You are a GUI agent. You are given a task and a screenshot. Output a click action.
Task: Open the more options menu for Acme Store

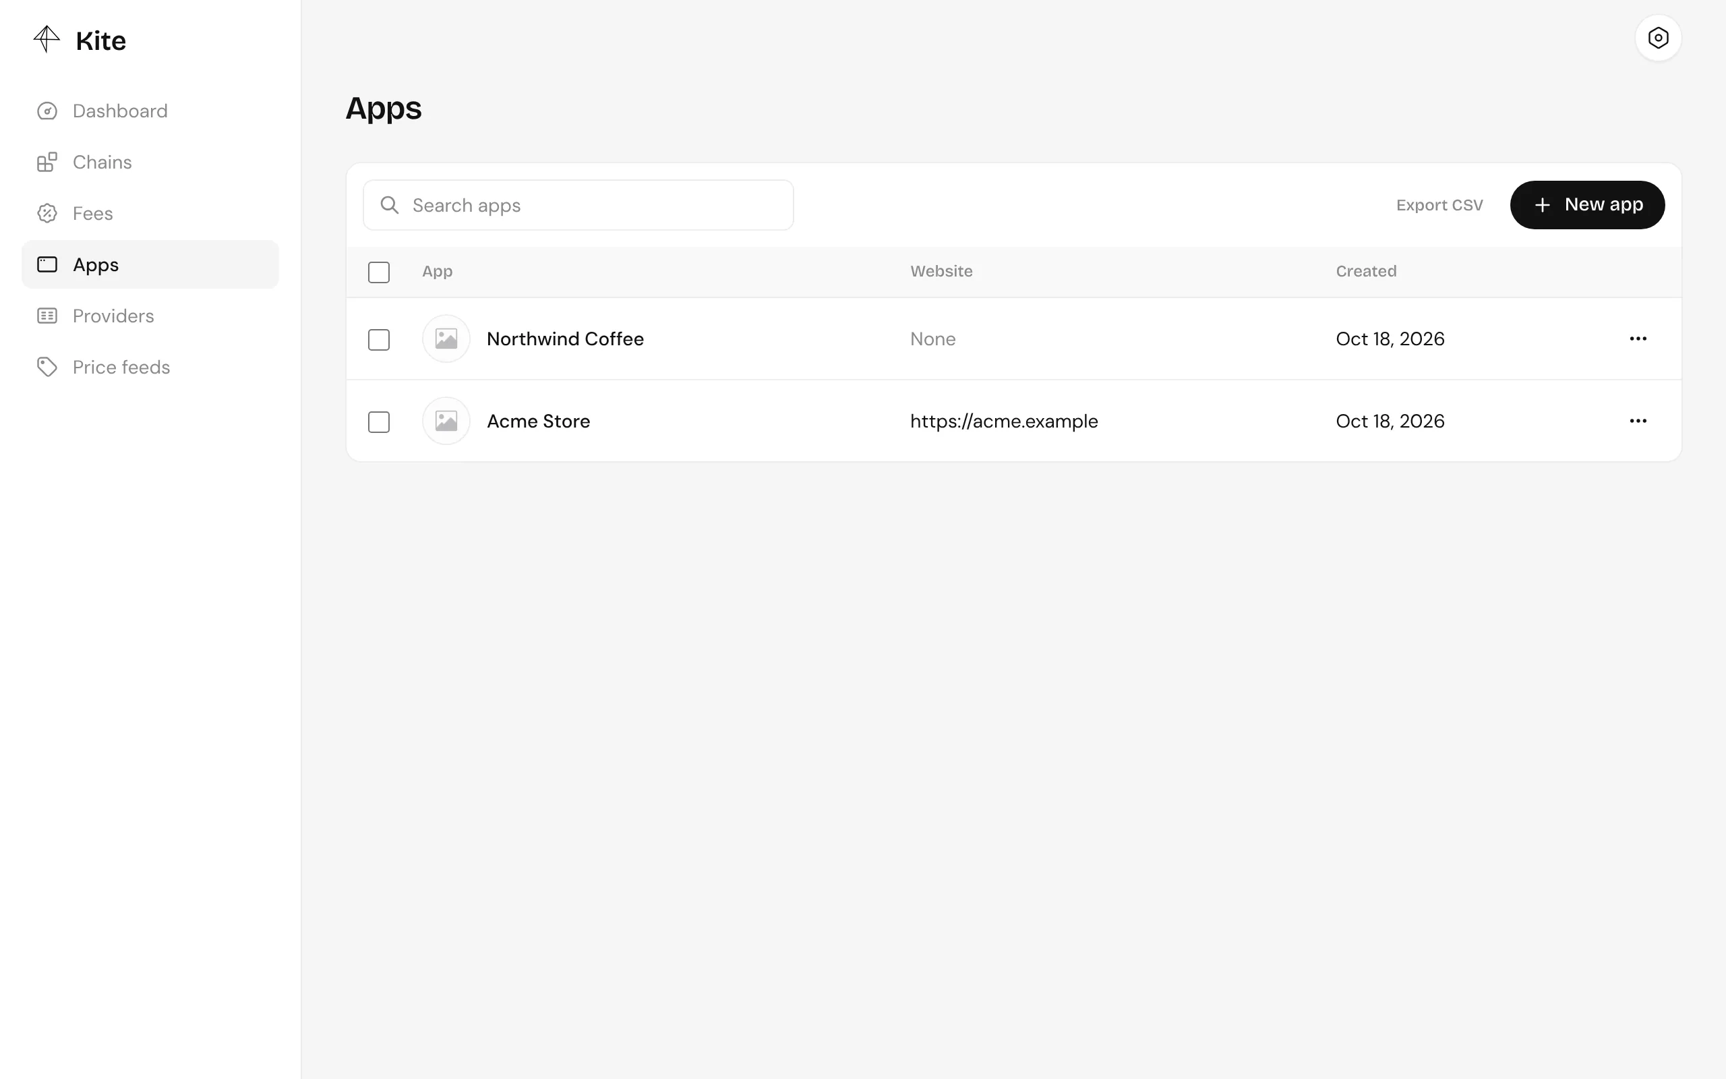pos(1638,421)
